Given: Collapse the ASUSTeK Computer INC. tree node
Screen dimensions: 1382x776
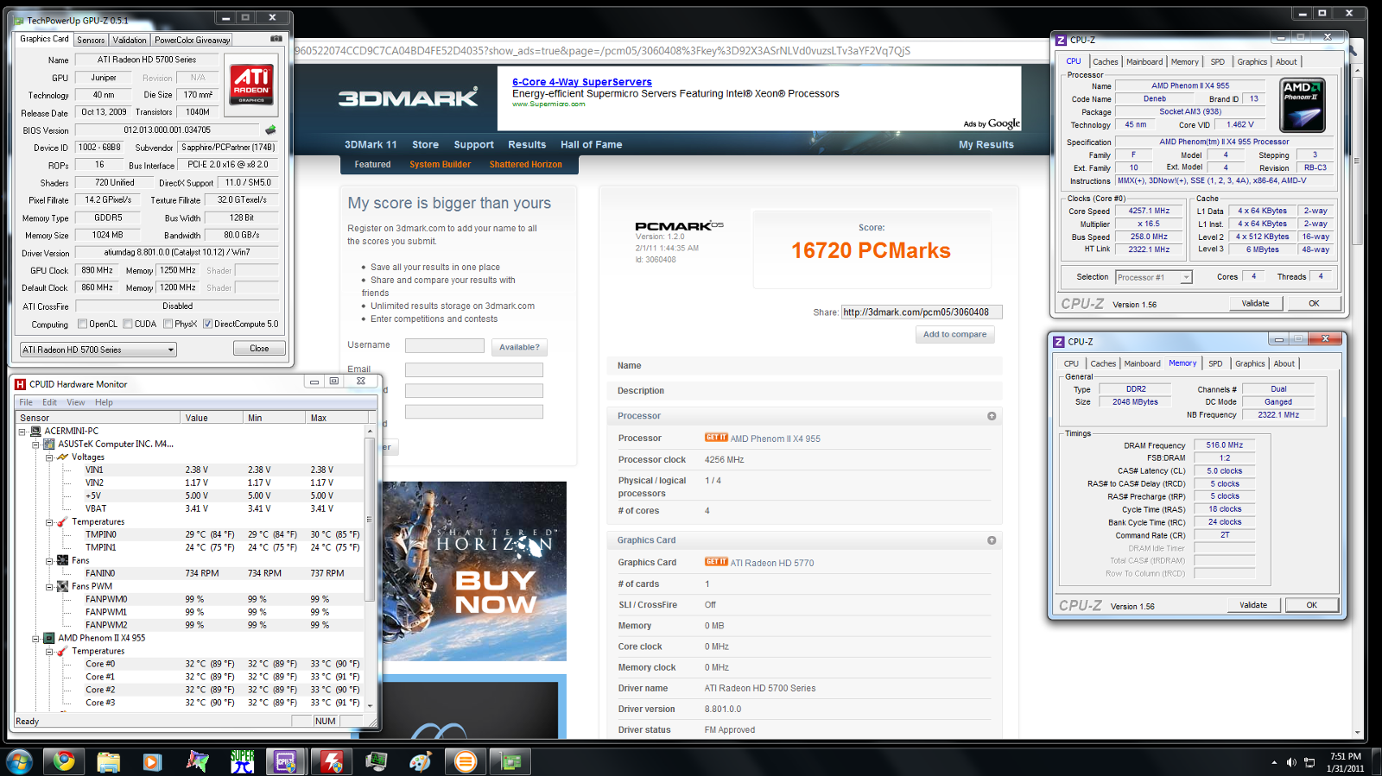Looking at the screenshot, I should click(36, 444).
